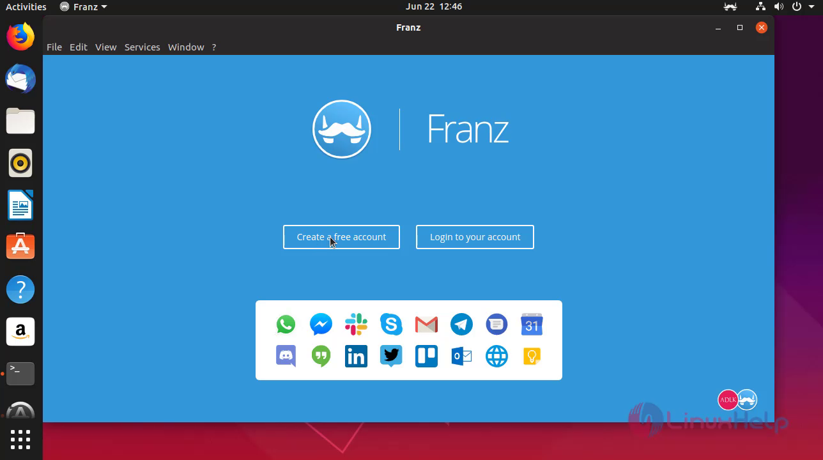The width and height of the screenshot is (823, 460).
Task: Open the Activities overview
Action: [x=26, y=7]
